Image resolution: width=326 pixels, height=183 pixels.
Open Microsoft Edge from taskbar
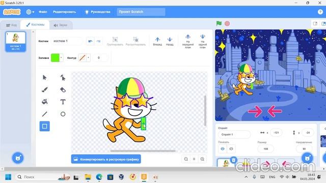[99, 177]
